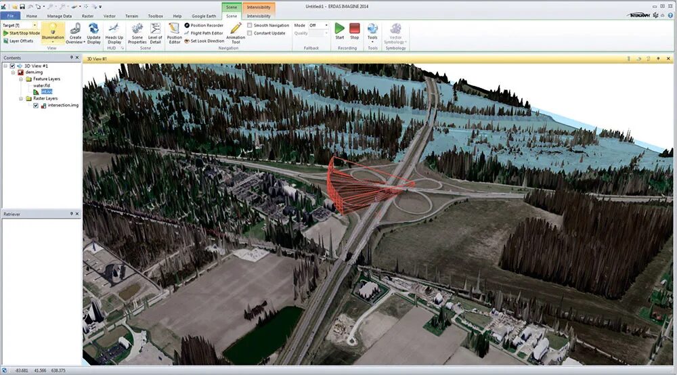Minimize the ribbon with the up arrow
The height and width of the screenshot is (375, 677).
[662, 16]
